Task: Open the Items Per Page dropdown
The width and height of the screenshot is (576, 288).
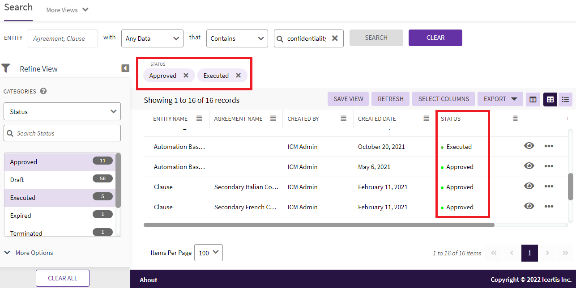Action: click(x=209, y=253)
